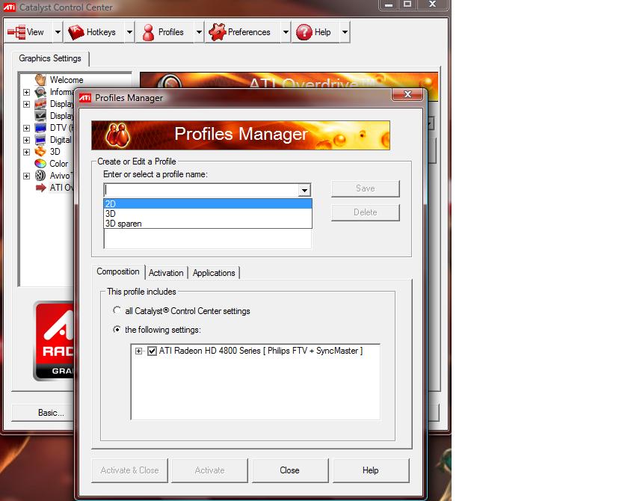The image size is (628, 501).
Task: Expand the Information tree node
Action: 26,92
